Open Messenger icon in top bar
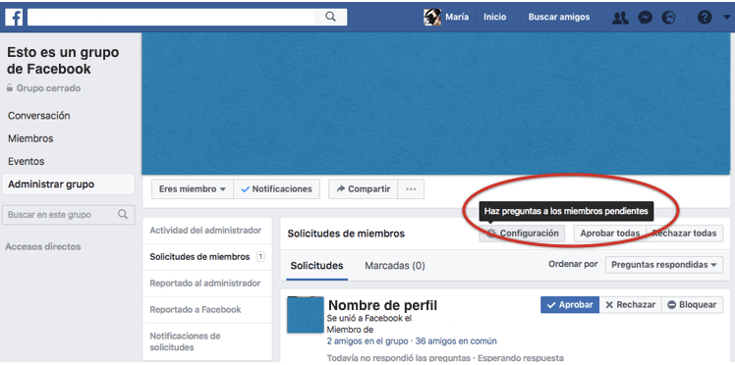Viewport: 735px width, 365px height. point(646,18)
